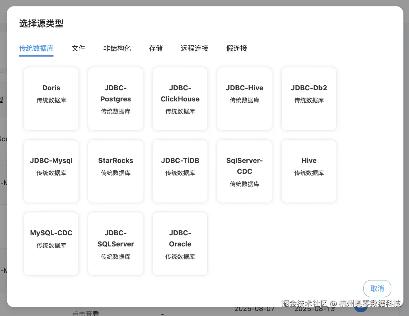409x316 pixels.
Task: Select the 非结构化 tab
Action: [x=117, y=48]
